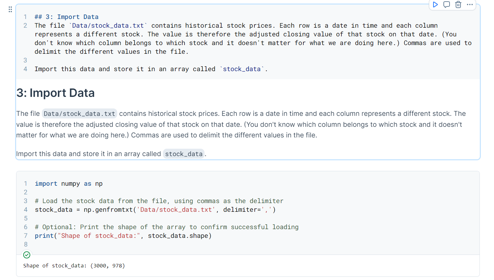Image resolution: width=494 pixels, height=280 pixels.
Task: Click the red string 'Data/stock_data.txt' in code
Action: (x=176, y=210)
